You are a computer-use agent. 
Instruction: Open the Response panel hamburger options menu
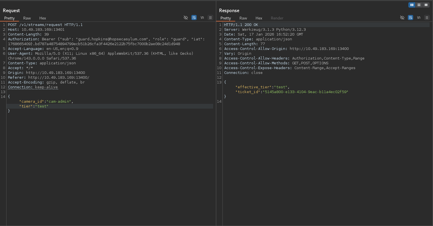point(427,17)
